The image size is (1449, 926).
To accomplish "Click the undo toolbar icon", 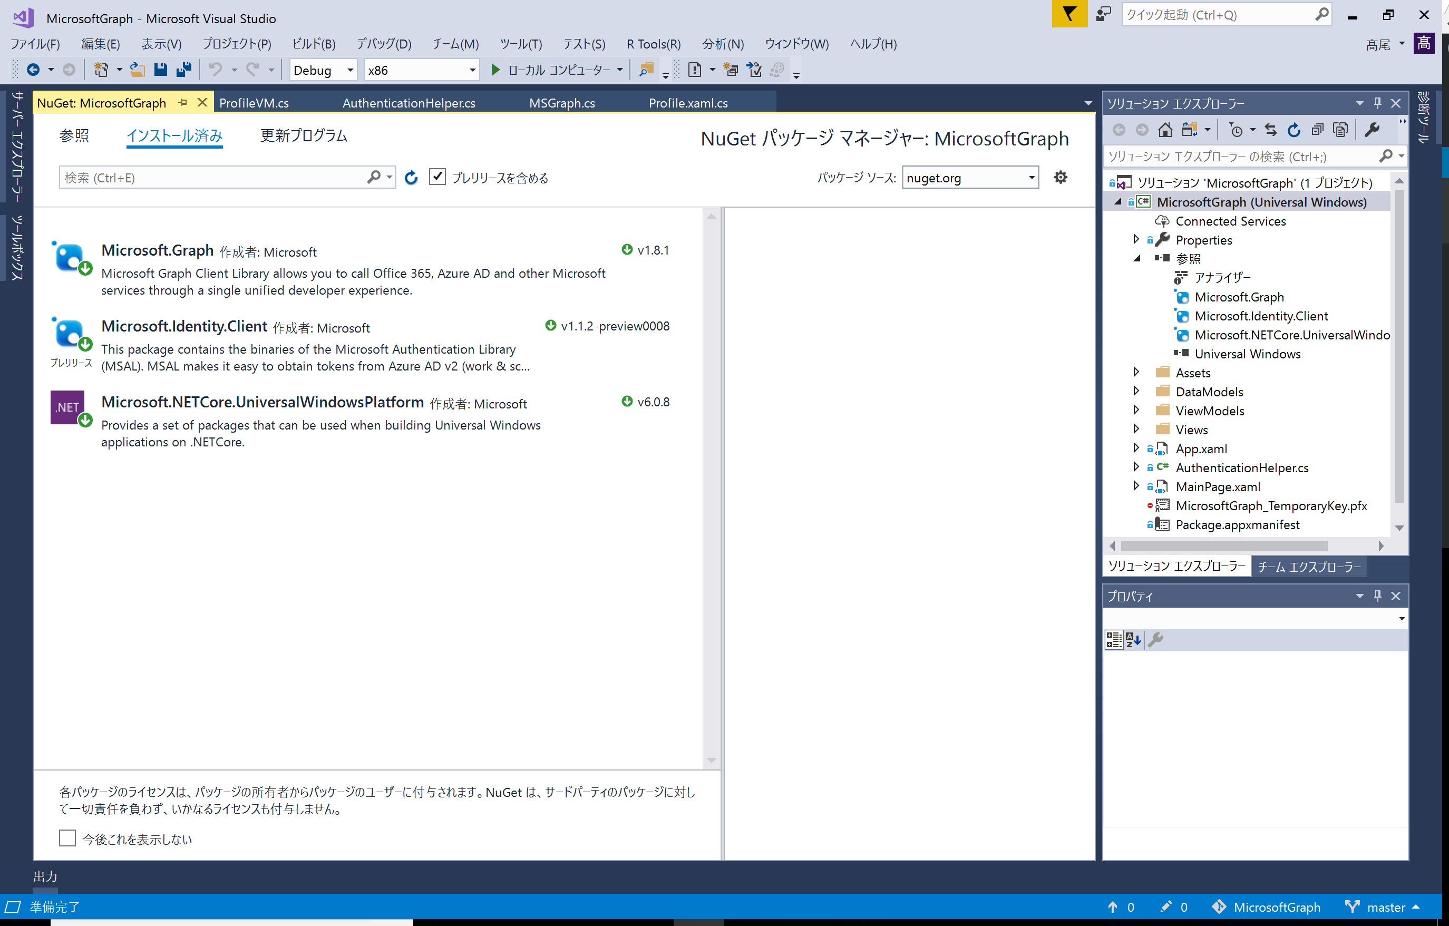I will point(215,70).
